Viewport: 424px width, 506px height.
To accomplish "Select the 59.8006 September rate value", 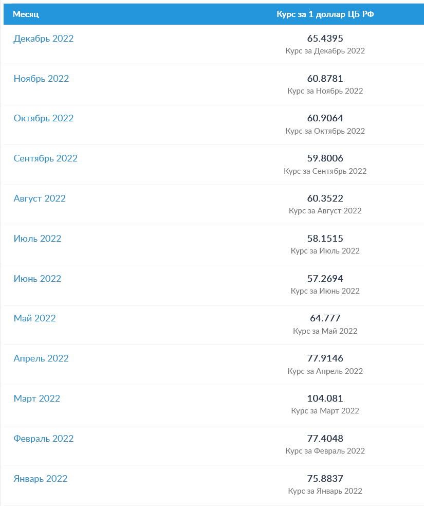I will pyautogui.click(x=325, y=158).
